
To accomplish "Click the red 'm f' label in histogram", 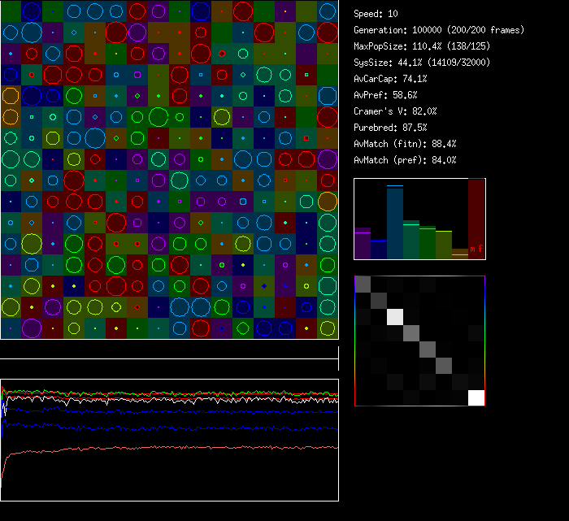I will [476, 249].
